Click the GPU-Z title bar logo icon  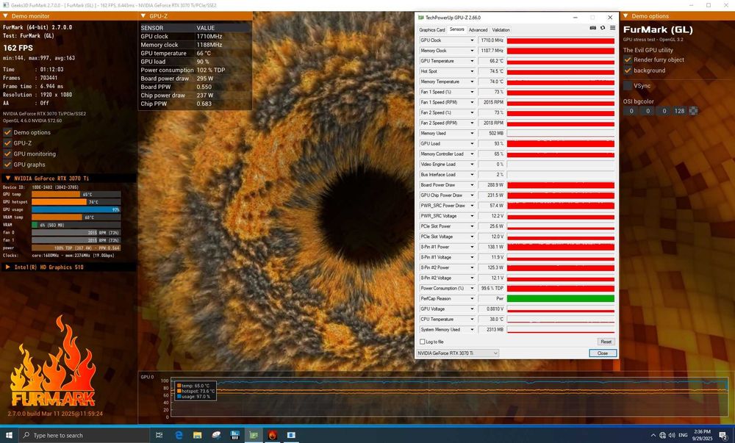click(421, 18)
